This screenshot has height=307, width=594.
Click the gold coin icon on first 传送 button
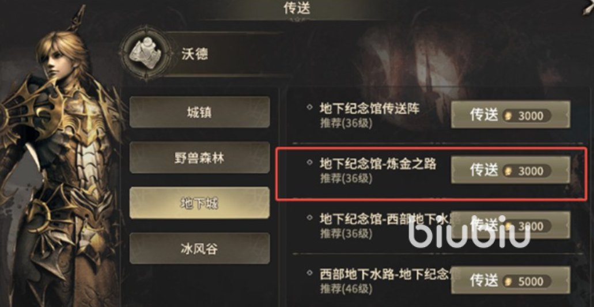[509, 116]
